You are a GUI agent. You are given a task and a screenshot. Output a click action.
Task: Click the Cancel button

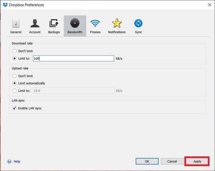coord(172,161)
